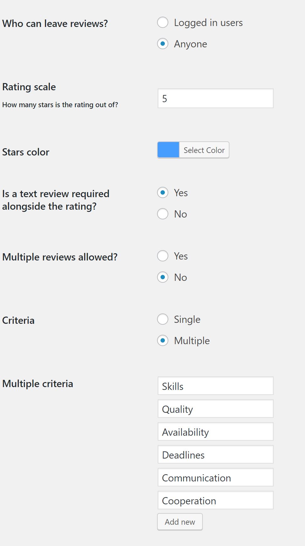305x546 pixels.
Task: Click the Quality criteria text field
Action: [x=215, y=409]
